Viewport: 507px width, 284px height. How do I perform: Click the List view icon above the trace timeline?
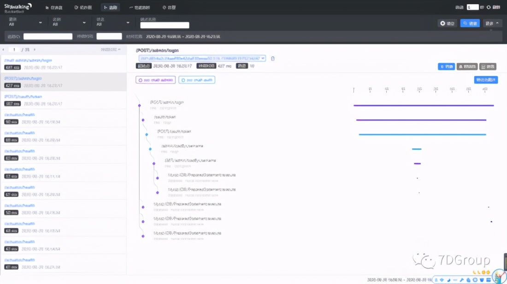pos(446,66)
